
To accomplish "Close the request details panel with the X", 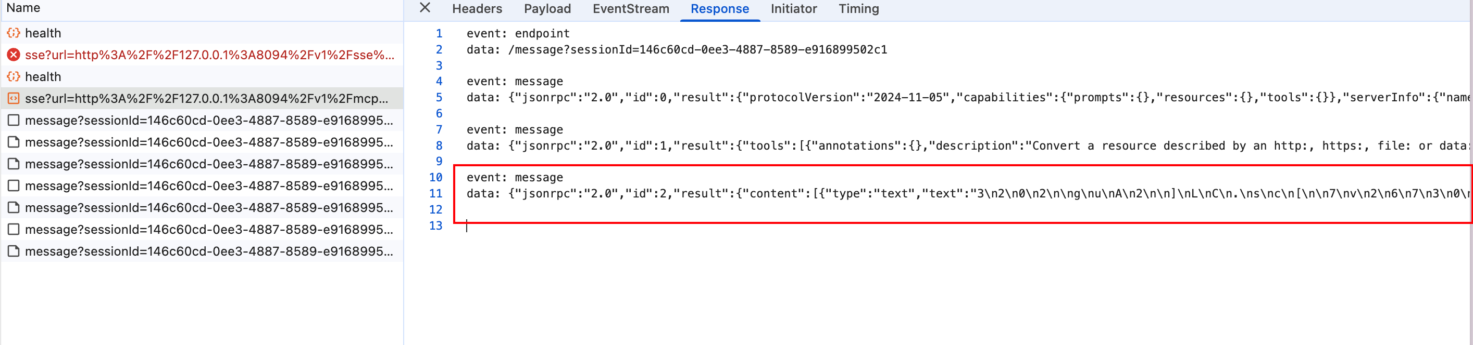I will pos(425,8).
